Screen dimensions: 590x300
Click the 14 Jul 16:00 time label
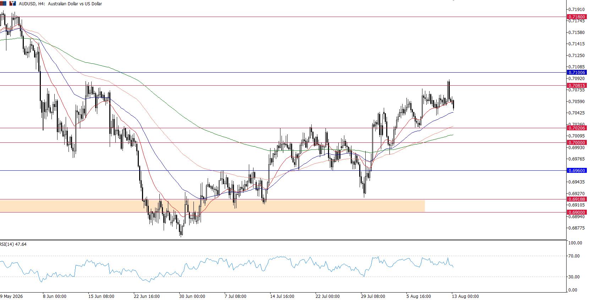tap(282, 296)
